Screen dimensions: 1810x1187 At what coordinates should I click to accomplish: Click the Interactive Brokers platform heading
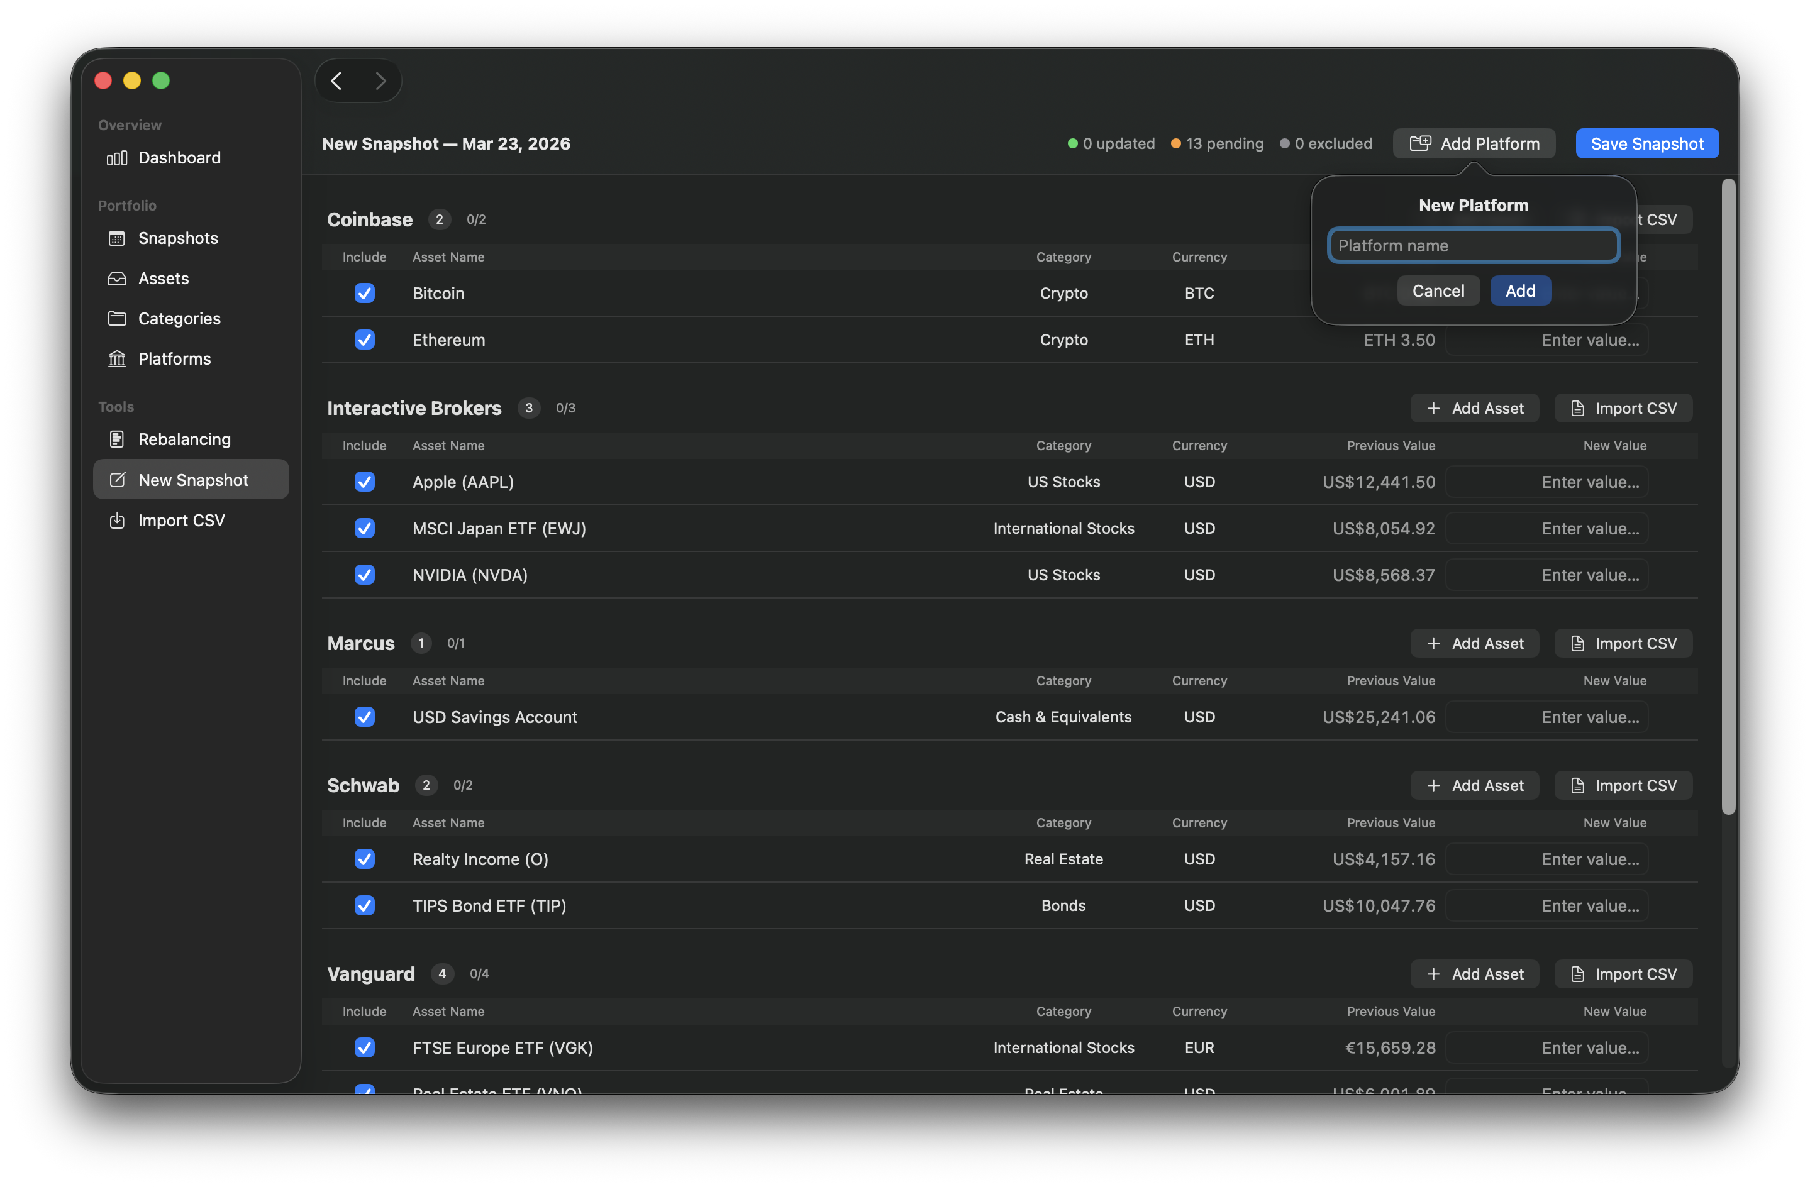tap(414, 408)
